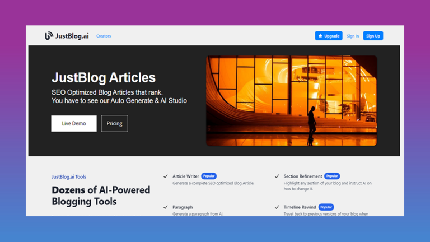Screen dimensions: 430x242
Task: Click 'SEO Optimized Blog Articles that rank' text
Action: coord(107,92)
